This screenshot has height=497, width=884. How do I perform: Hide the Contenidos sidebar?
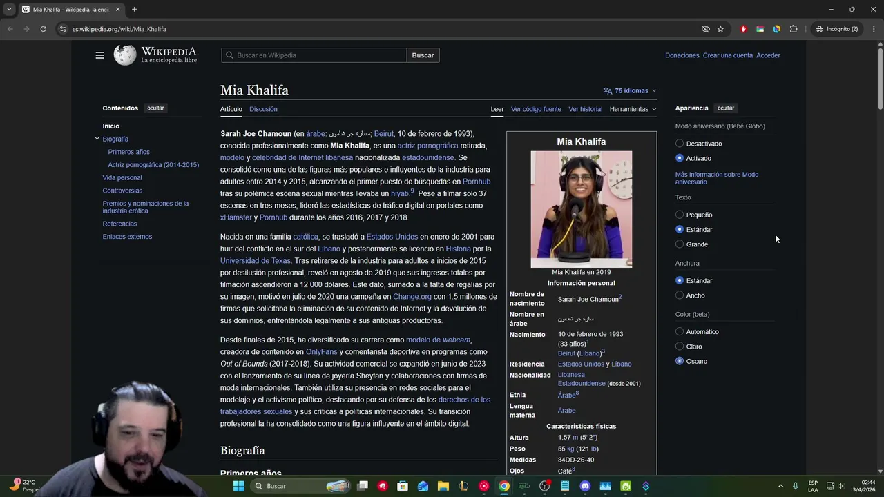coord(155,108)
